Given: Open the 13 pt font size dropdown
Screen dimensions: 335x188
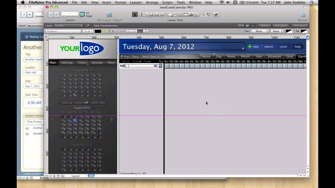Looking at the screenshot, I should (88, 31).
